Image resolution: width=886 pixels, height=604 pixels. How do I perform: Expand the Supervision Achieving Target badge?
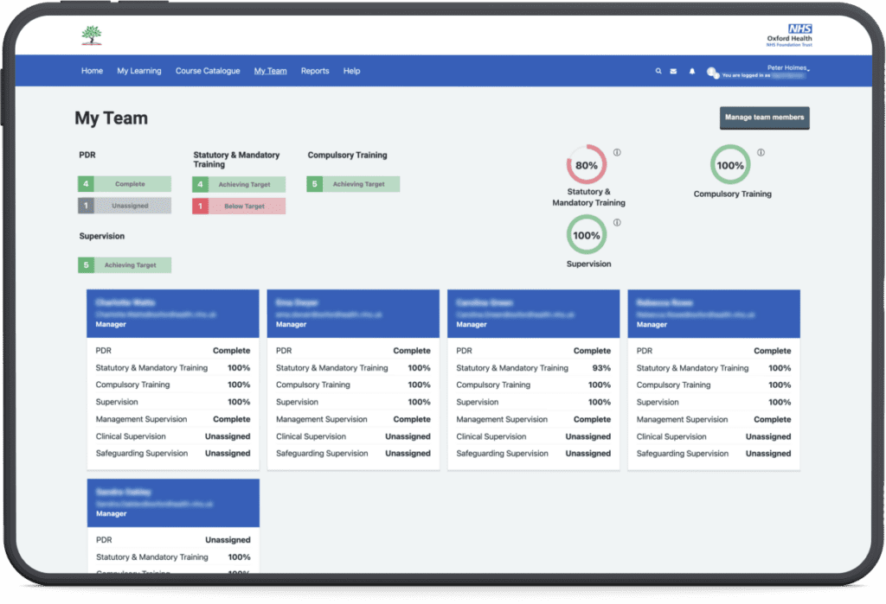124,264
